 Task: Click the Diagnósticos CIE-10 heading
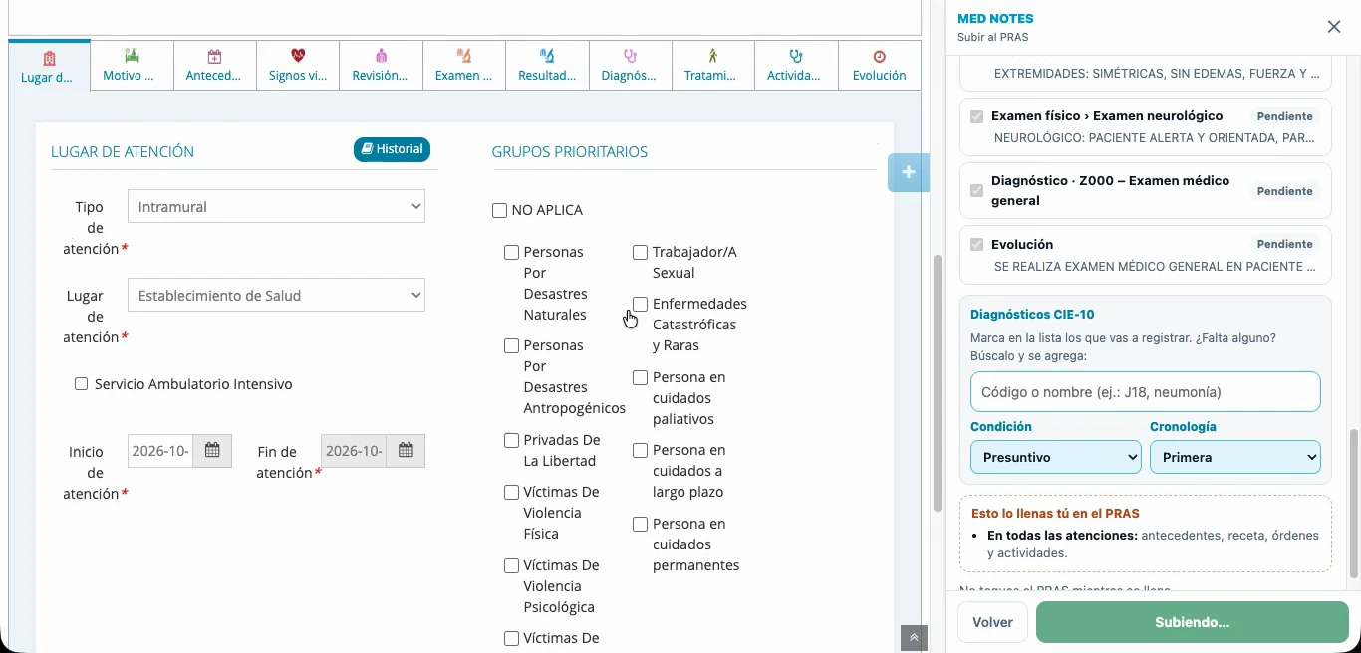pos(1032,315)
